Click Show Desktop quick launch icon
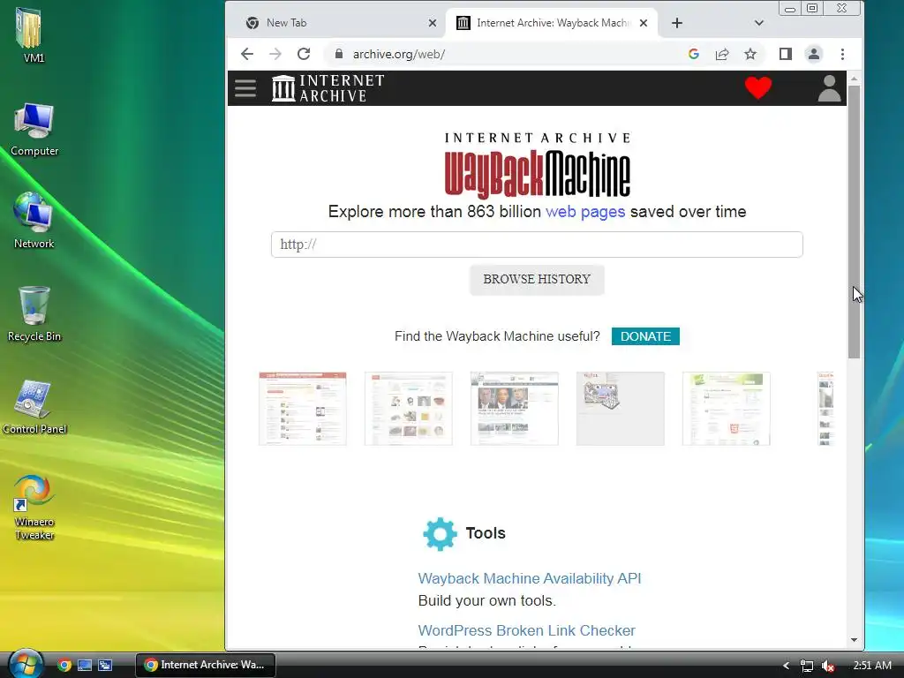904x678 pixels. click(x=85, y=665)
